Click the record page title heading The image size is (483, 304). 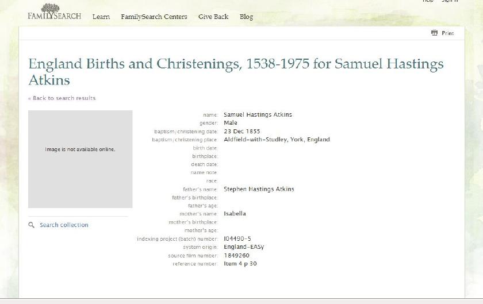pyautogui.click(x=236, y=71)
